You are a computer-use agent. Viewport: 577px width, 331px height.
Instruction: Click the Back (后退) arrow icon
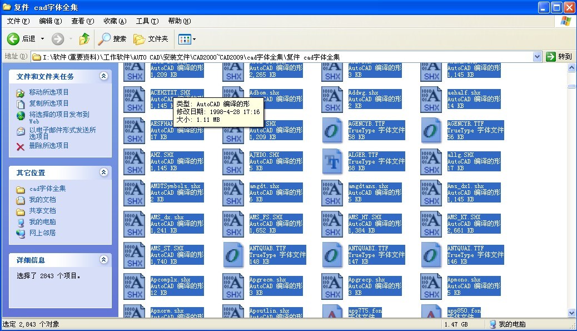click(13, 38)
